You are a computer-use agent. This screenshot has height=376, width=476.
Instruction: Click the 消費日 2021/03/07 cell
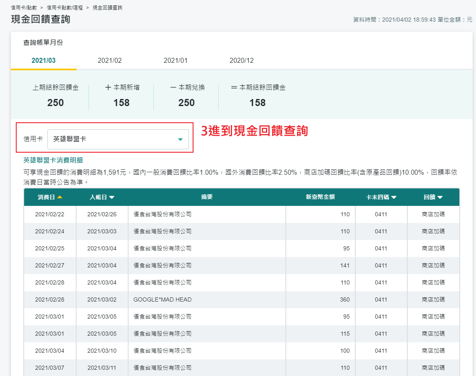click(x=50, y=368)
